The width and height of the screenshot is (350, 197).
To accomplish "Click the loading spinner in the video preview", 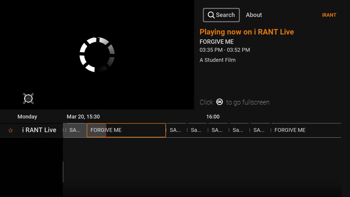I will click(97, 55).
